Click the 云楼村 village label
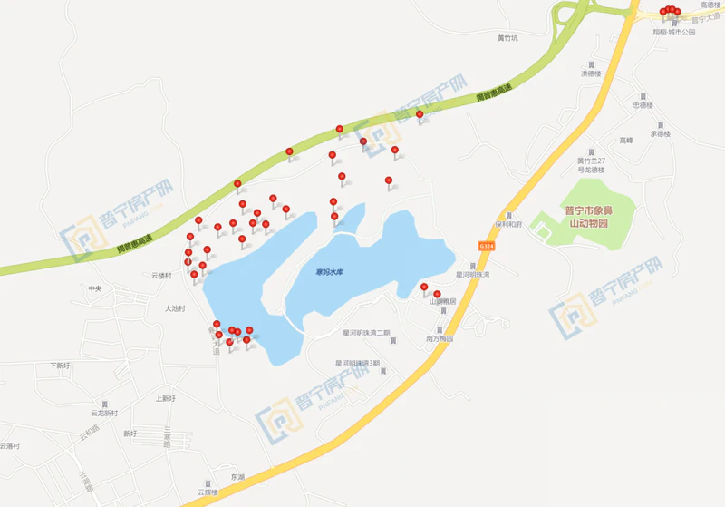The width and height of the screenshot is (725, 507). pos(161,276)
